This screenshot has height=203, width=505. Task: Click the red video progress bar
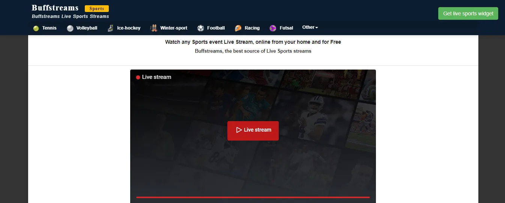[x=253, y=197]
